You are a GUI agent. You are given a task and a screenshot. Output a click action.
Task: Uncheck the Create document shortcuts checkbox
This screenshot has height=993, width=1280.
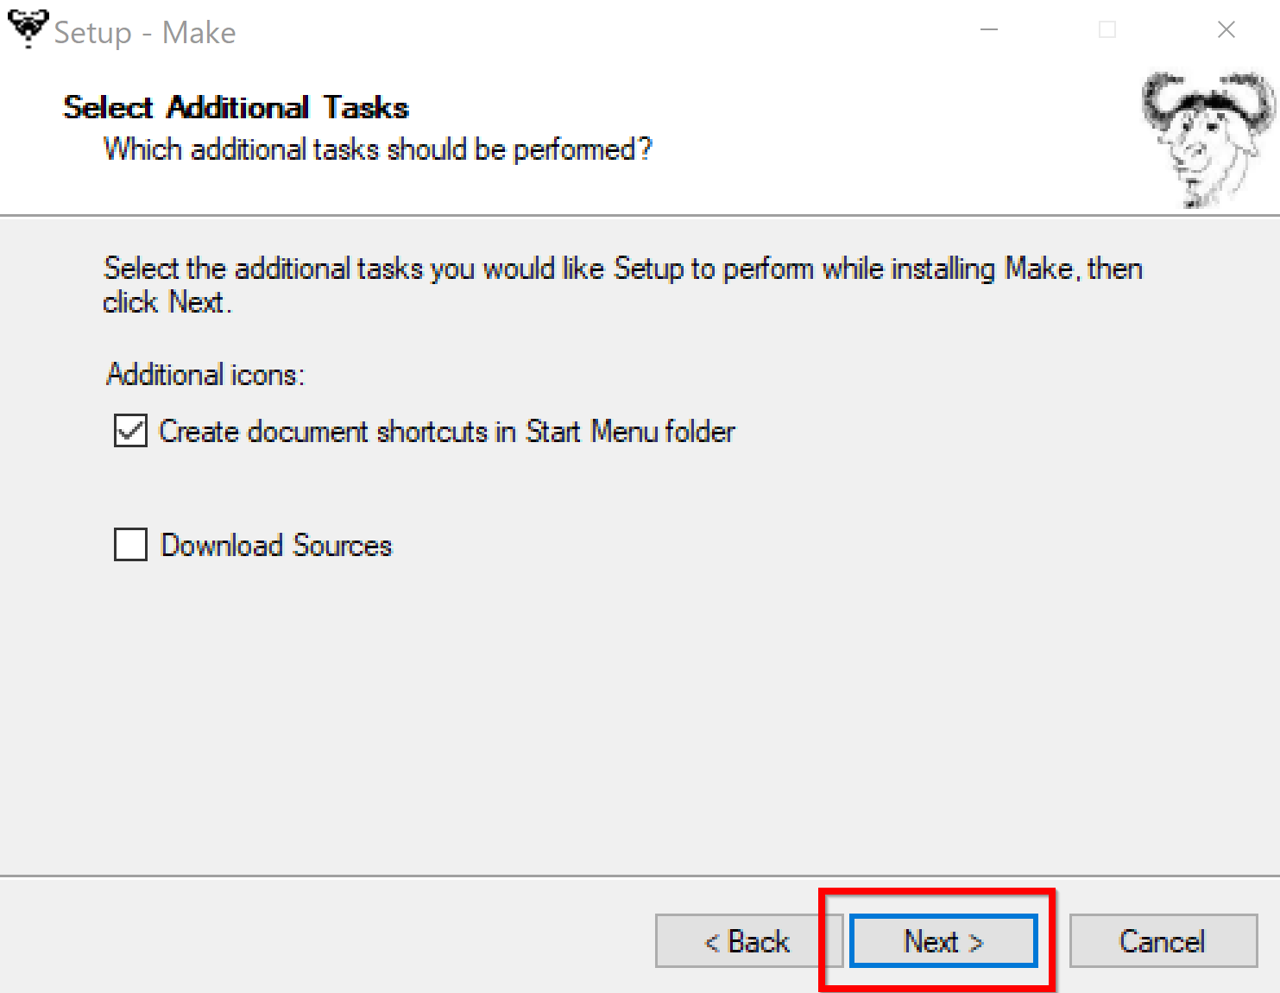(130, 430)
